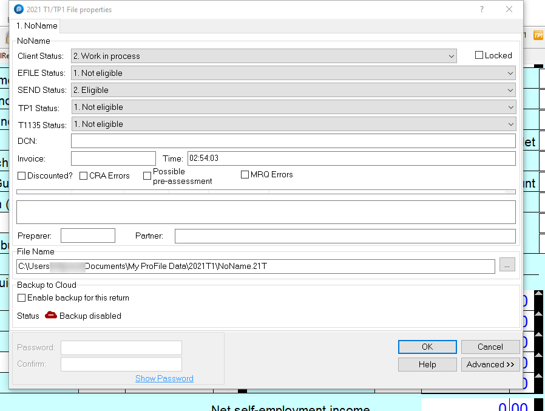Screen dimensions: 545x411
Task: Open the EFILE Status dropdown
Action: click(x=293, y=73)
